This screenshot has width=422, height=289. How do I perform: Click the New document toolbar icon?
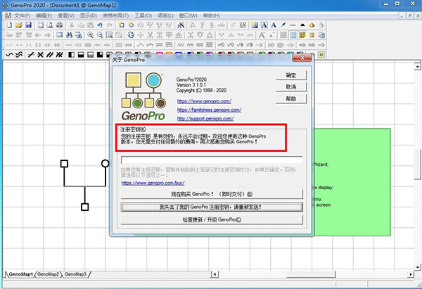pyautogui.click(x=9, y=25)
